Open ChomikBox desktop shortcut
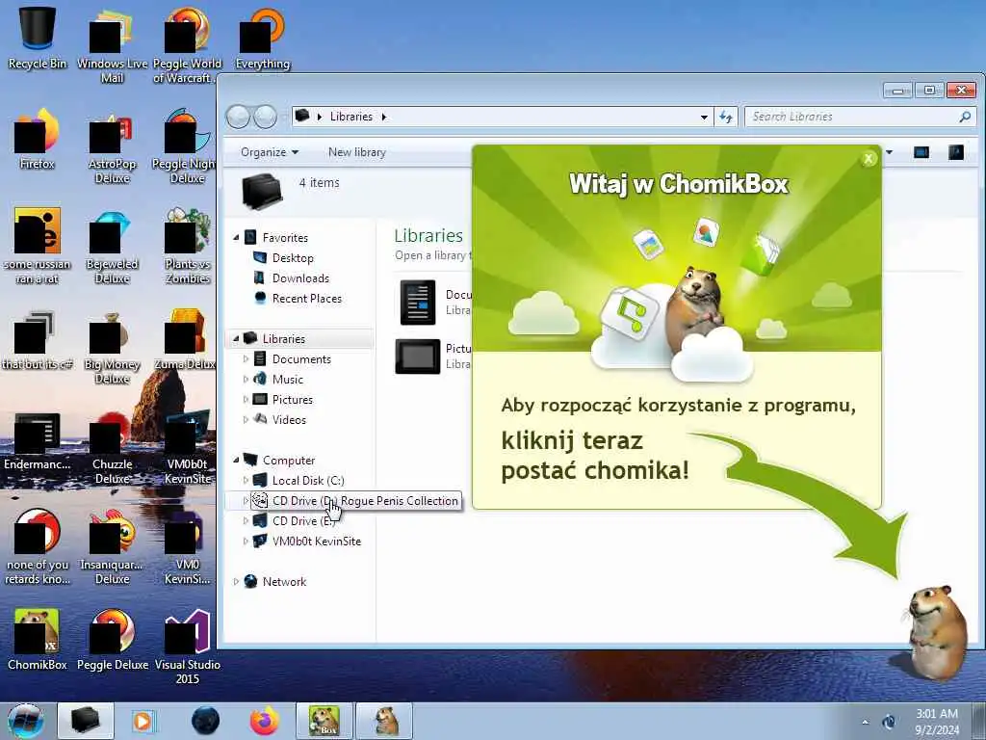This screenshot has height=740, width=986. click(x=38, y=640)
